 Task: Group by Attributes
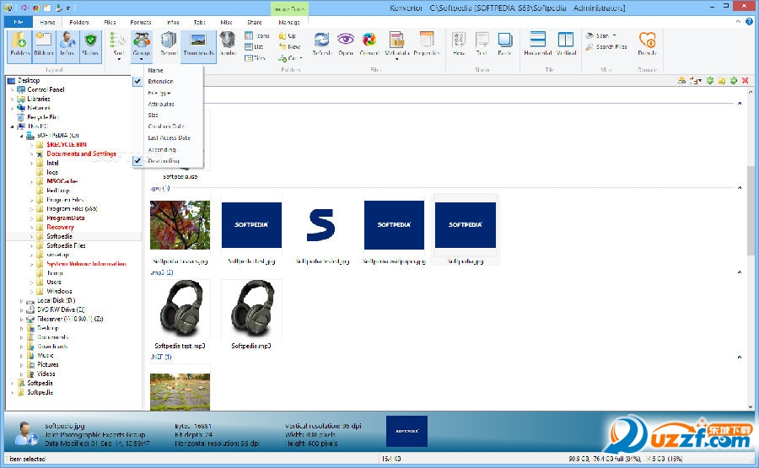pyautogui.click(x=167, y=104)
